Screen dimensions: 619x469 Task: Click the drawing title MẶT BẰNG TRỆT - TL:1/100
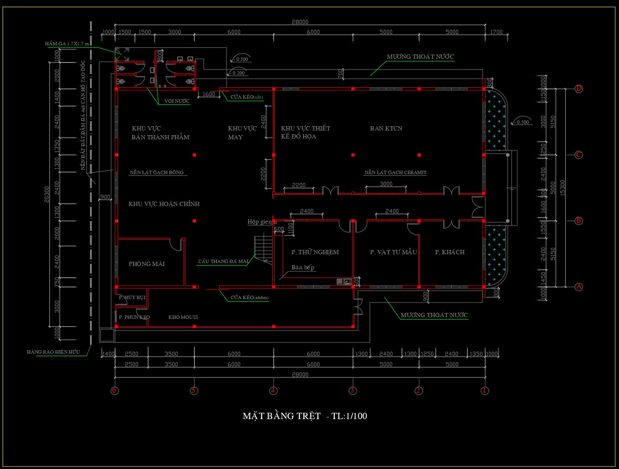[x=305, y=416]
